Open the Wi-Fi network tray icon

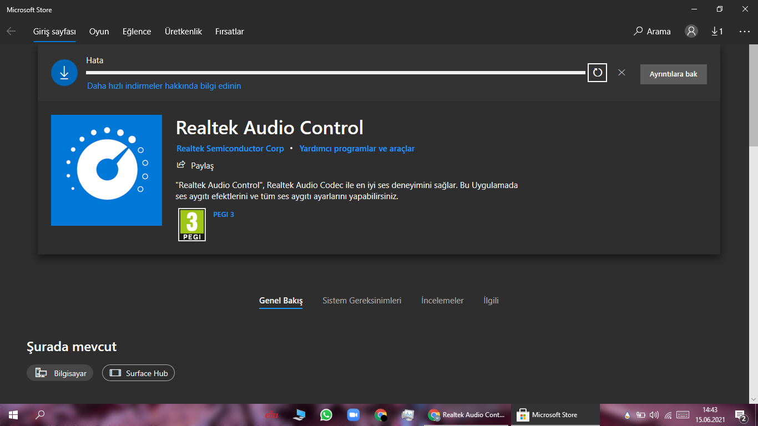tap(668, 415)
